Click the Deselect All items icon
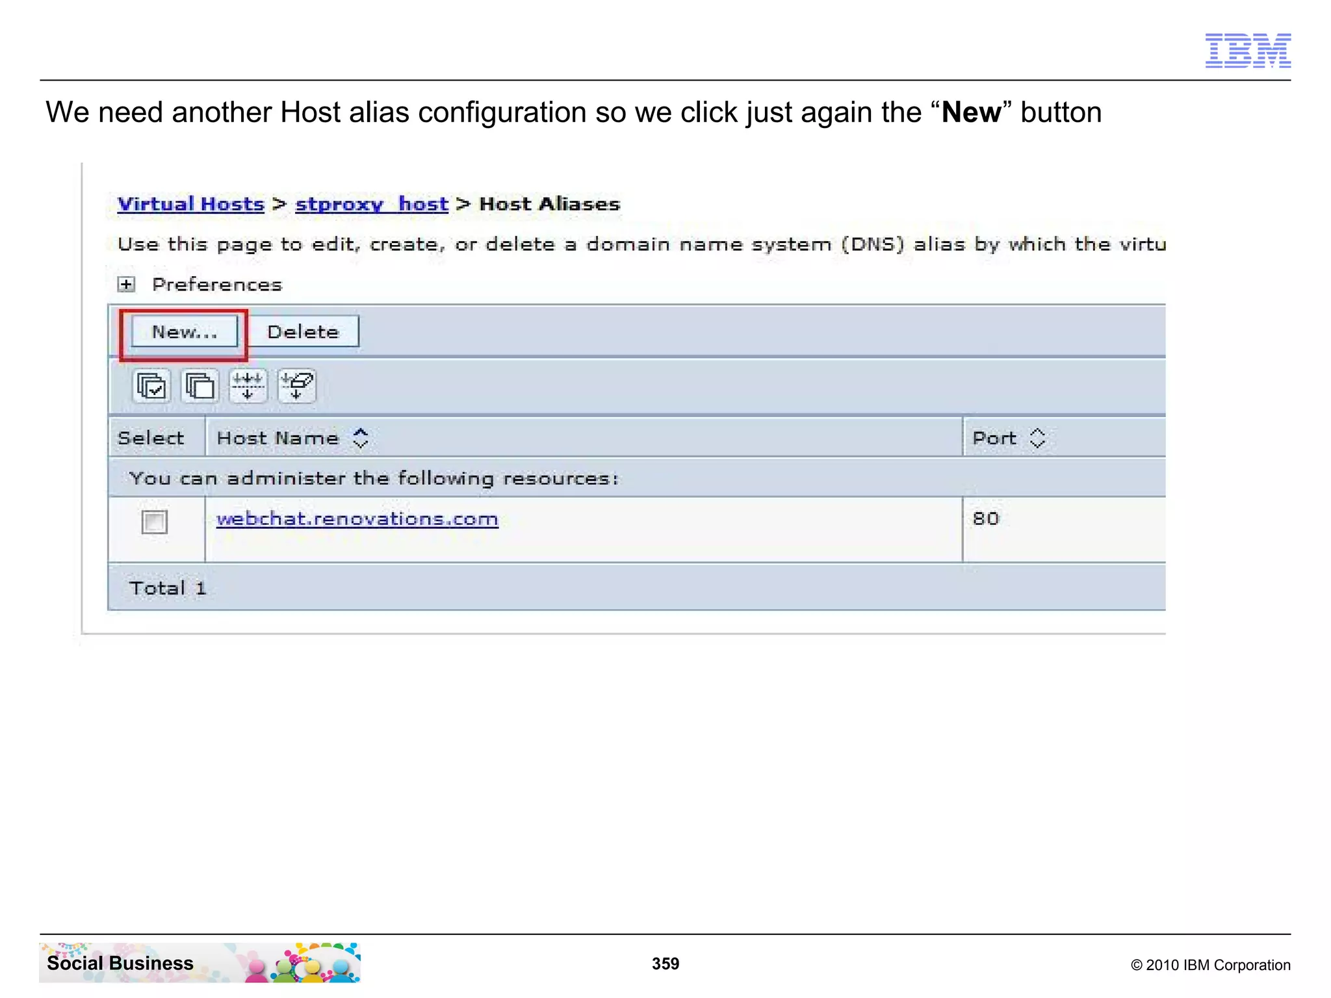This screenshot has height=998, width=1331. click(200, 386)
